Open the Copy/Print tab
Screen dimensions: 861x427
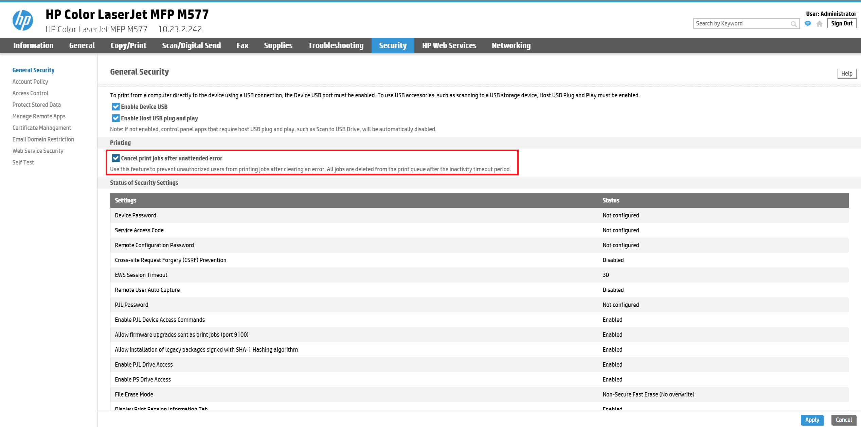(x=128, y=45)
